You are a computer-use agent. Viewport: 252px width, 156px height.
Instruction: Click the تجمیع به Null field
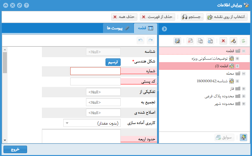tap(103, 102)
